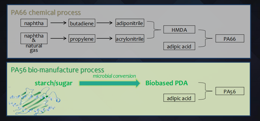Click the adiponitrile box
260x121 pixels.
point(130,23)
